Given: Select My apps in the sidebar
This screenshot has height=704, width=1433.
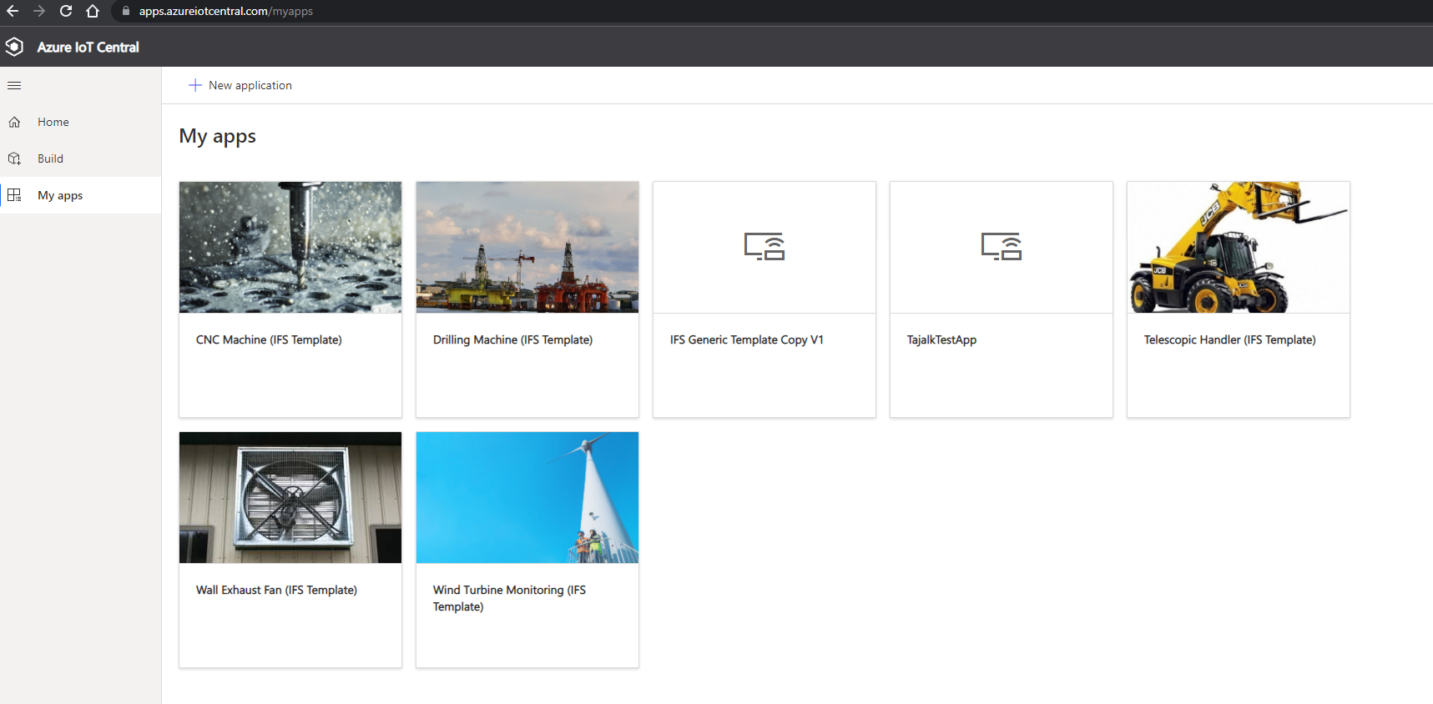Looking at the screenshot, I should (x=60, y=195).
